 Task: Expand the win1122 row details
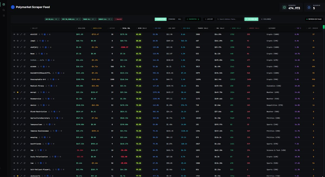[x=21, y=34]
